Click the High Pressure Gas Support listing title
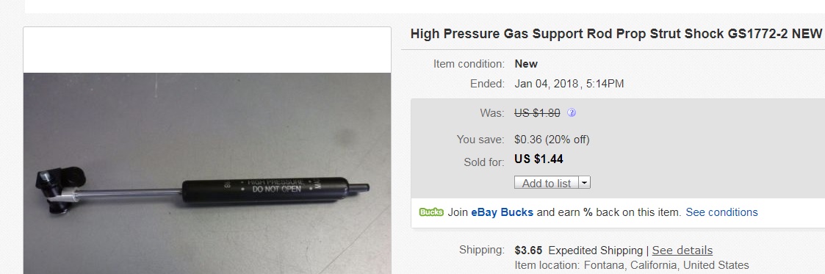Screen dimensions: 825x274 click(x=616, y=34)
